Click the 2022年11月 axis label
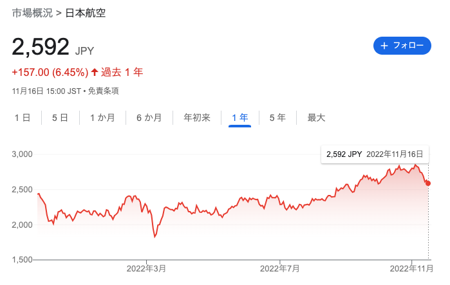 tap(411, 269)
